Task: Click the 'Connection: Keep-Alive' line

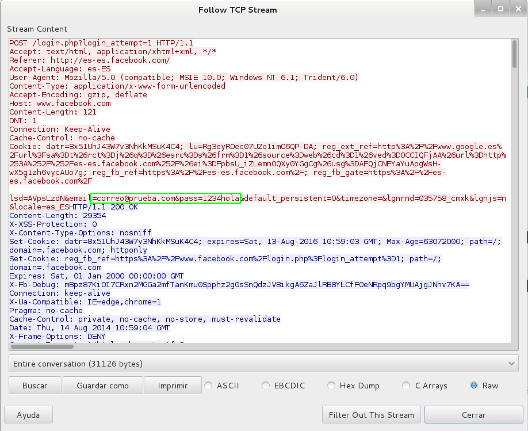Action: point(60,129)
